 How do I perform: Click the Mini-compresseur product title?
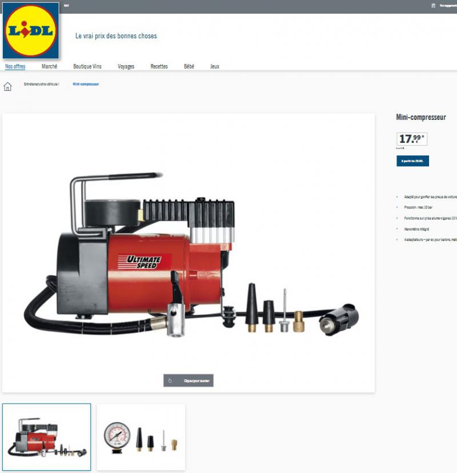tap(421, 117)
